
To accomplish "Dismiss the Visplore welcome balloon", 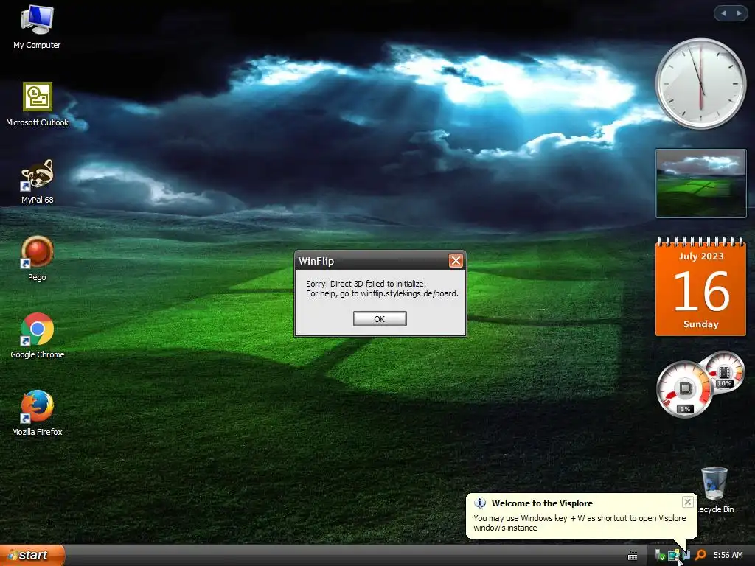I will coord(688,502).
